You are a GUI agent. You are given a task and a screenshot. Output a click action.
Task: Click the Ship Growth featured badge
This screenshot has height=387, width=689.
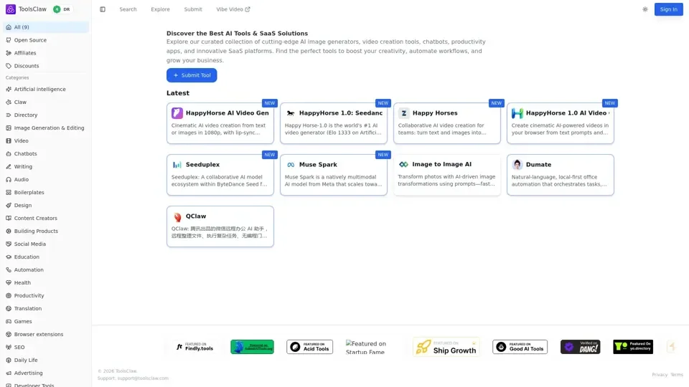click(x=446, y=347)
